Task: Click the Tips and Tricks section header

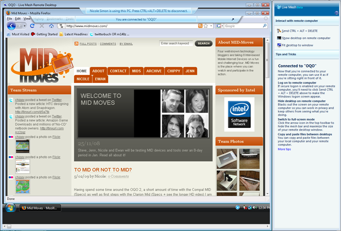Action: tap(286, 54)
